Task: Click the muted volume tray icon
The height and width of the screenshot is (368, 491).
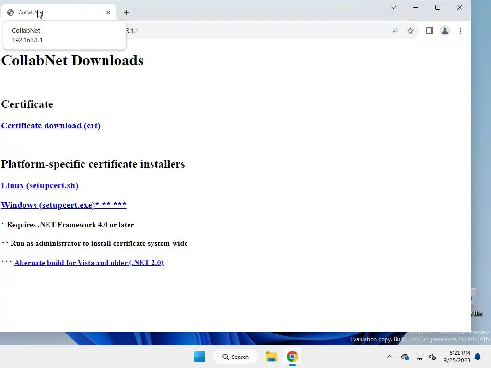Action: click(433, 356)
